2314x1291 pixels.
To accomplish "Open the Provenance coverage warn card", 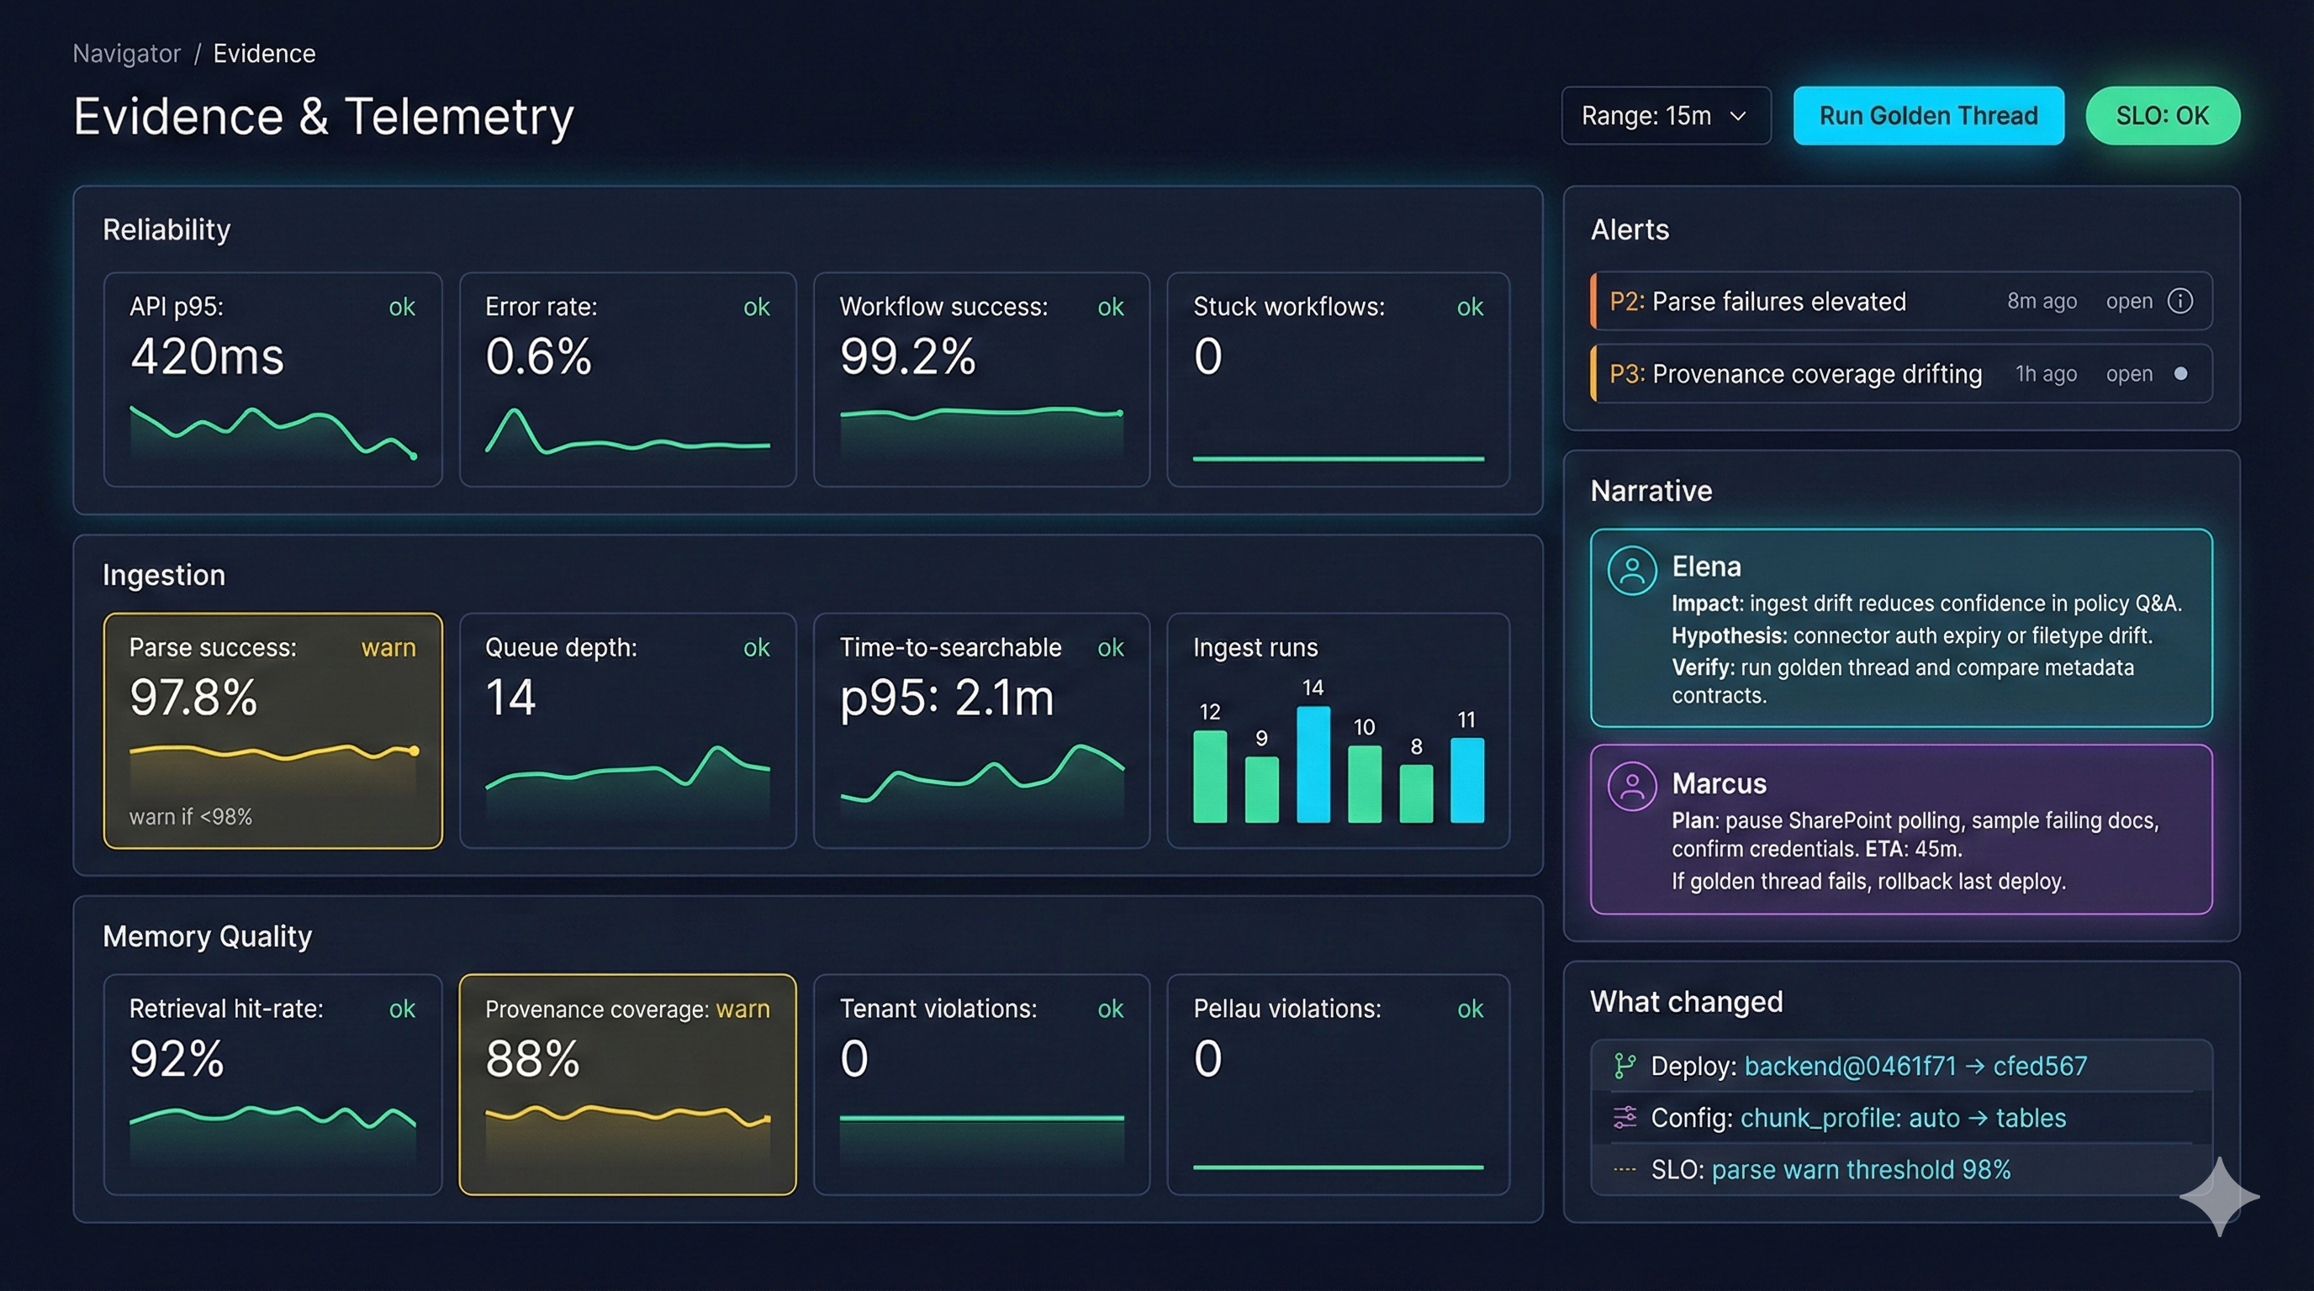I will (x=627, y=1083).
